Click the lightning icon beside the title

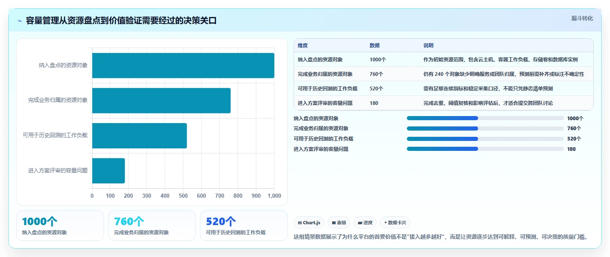(19, 21)
